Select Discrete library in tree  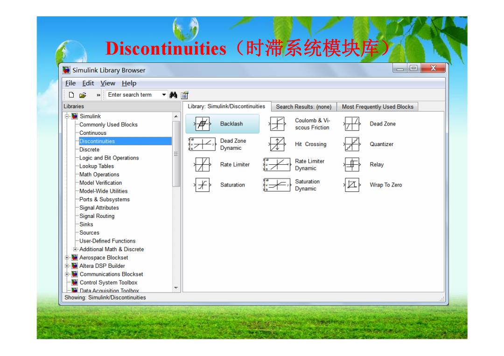click(x=89, y=150)
